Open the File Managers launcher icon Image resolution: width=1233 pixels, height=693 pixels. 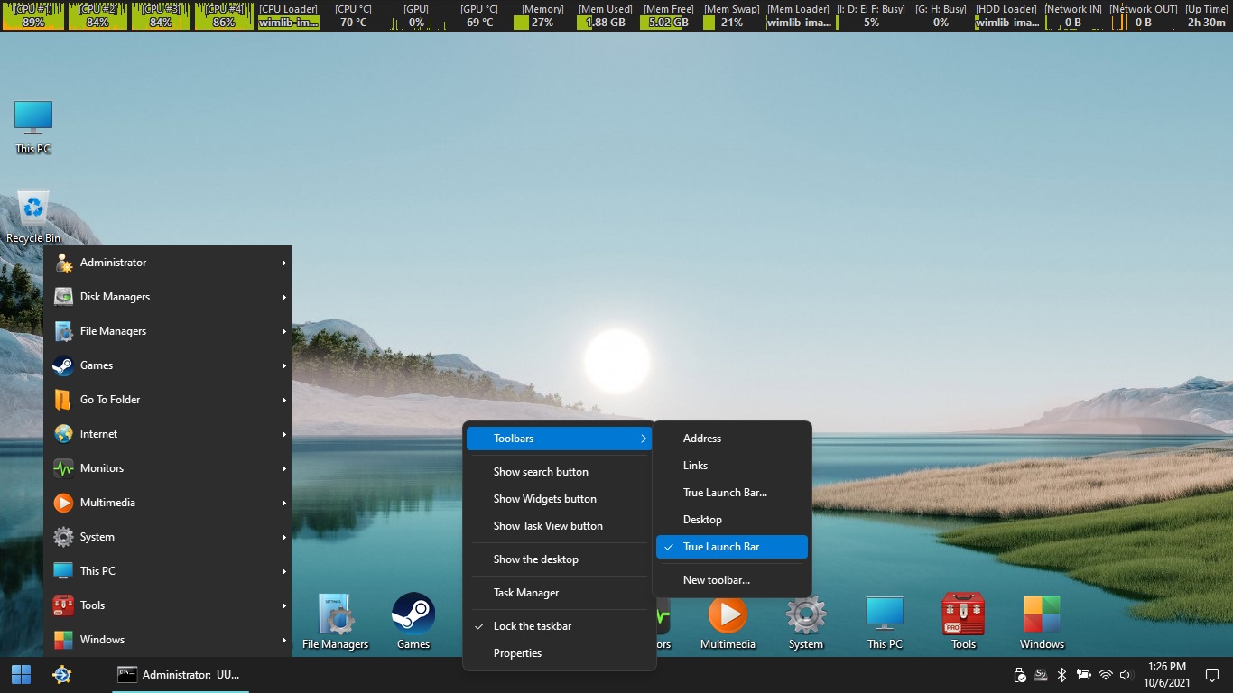pos(335,616)
